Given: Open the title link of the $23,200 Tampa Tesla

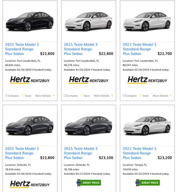Looking at the screenshot, I should [x=139, y=153].
